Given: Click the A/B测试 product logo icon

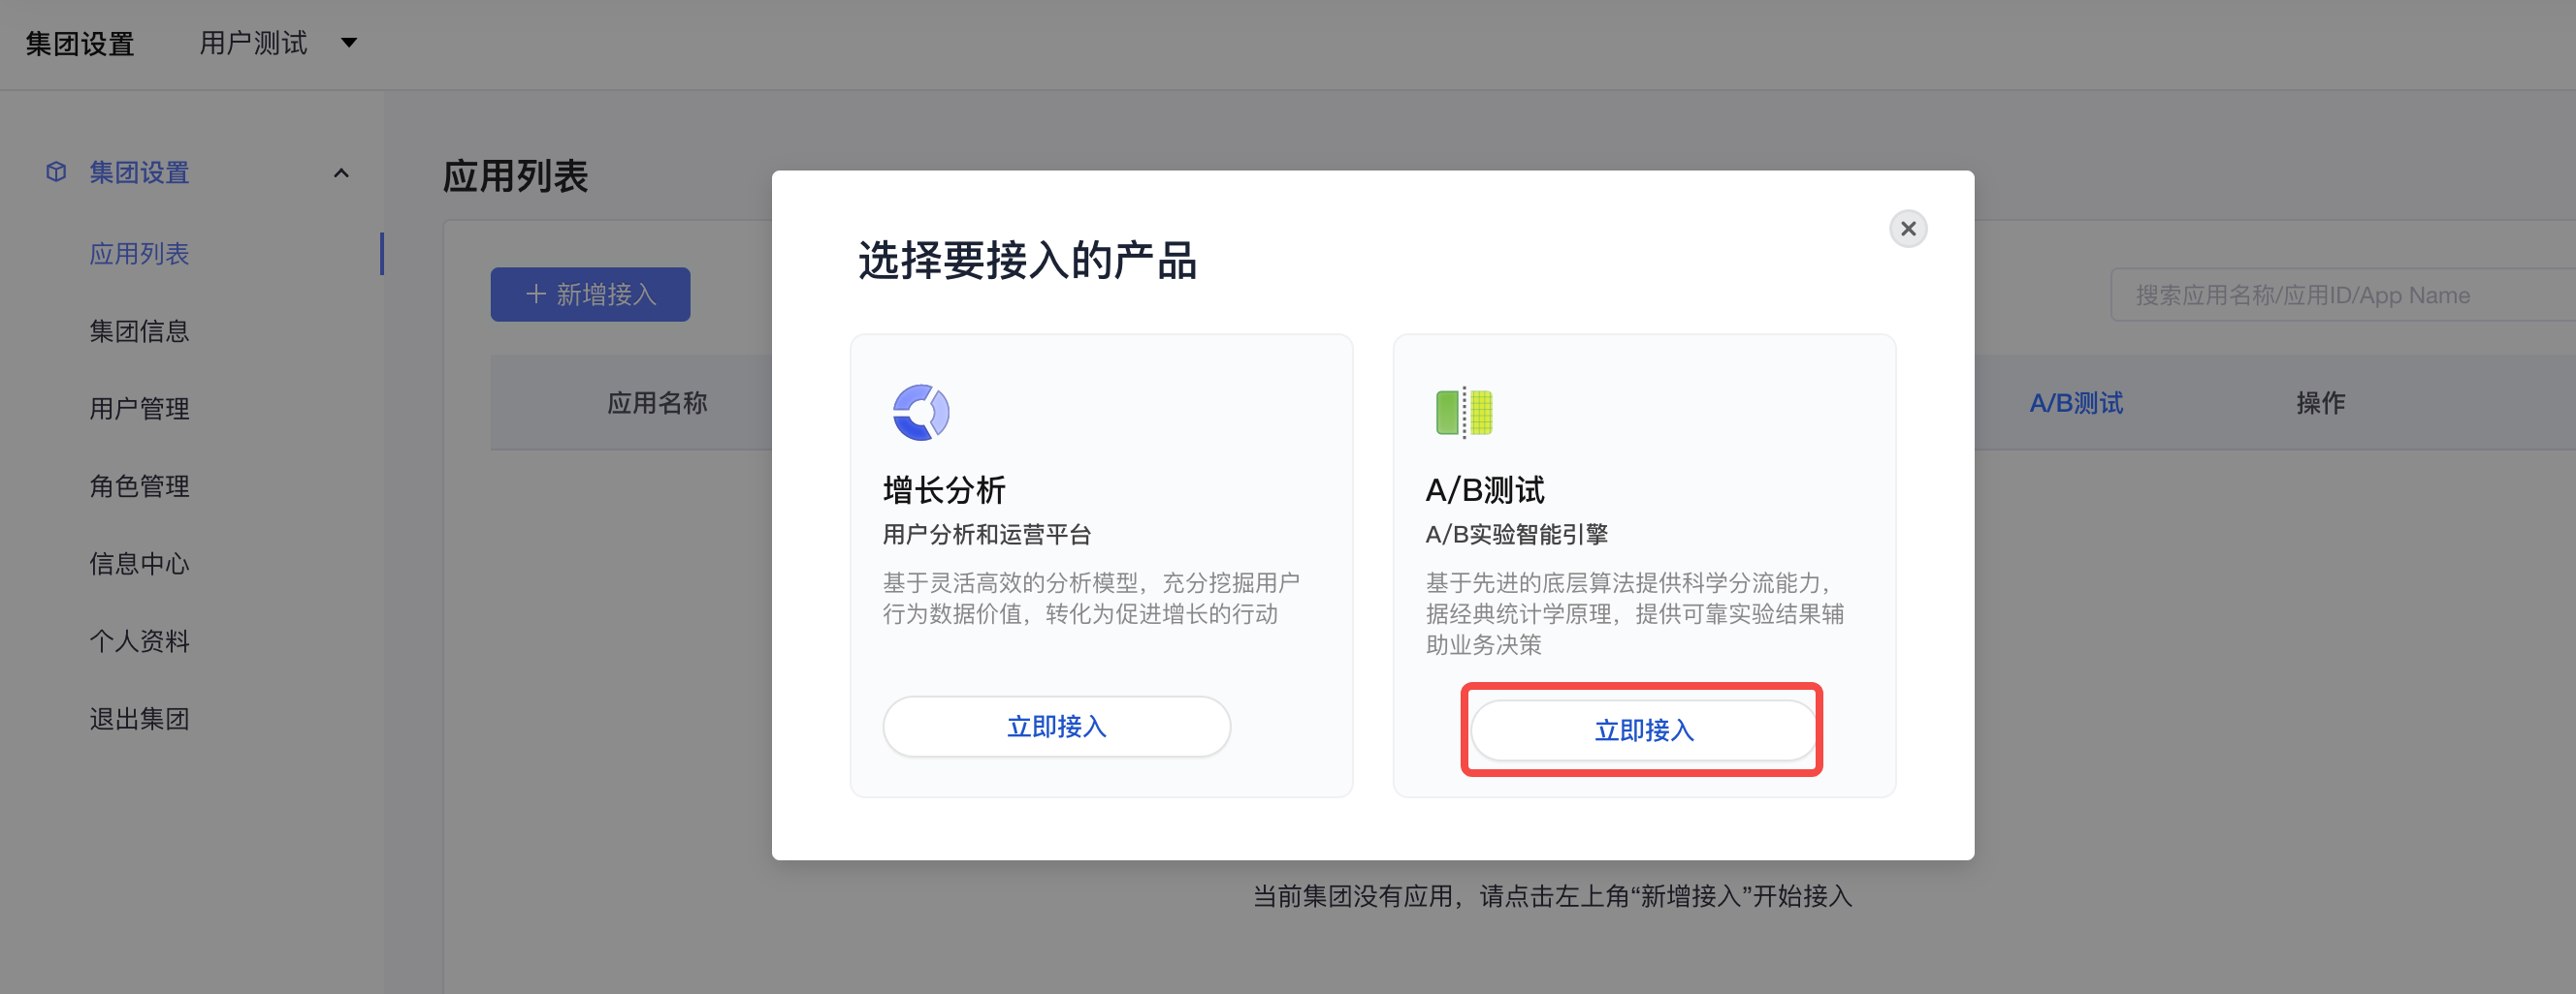Looking at the screenshot, I should tap(1463, 412).
